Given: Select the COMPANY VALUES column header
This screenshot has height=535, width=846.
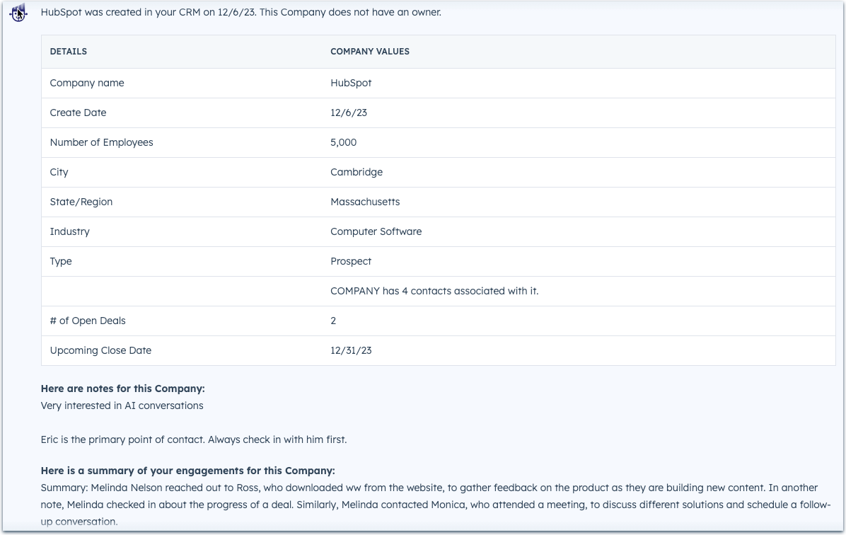Looking at the screenshot, I should pos(369,51).
